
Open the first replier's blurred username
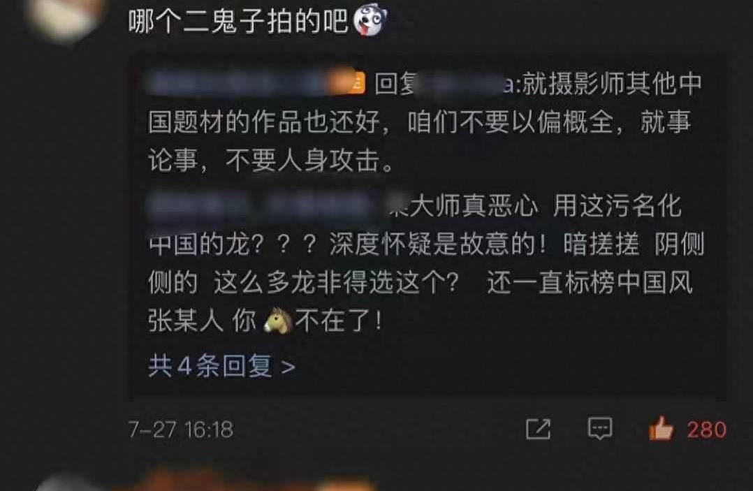[x=245, y=82]
